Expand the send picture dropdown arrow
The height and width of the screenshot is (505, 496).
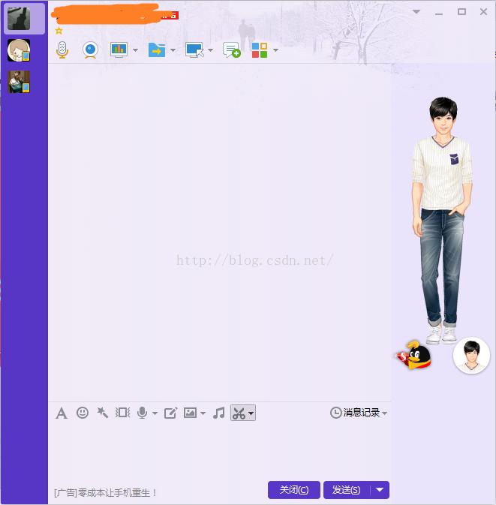[x=203, y=413]
